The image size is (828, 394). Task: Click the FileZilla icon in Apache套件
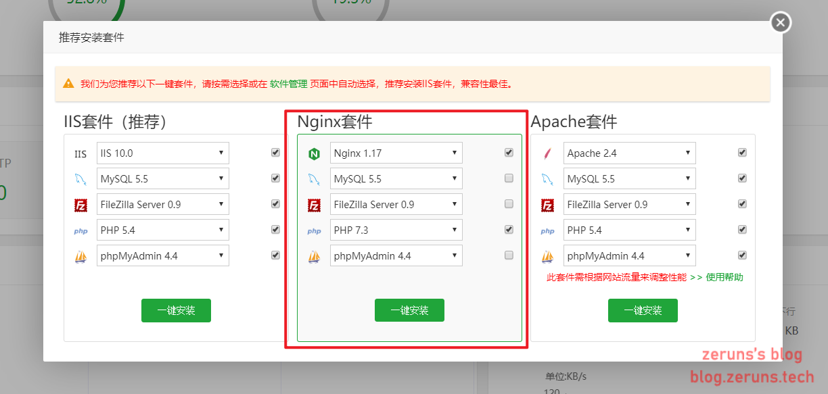pyautogui.click(x=547, y=204)
